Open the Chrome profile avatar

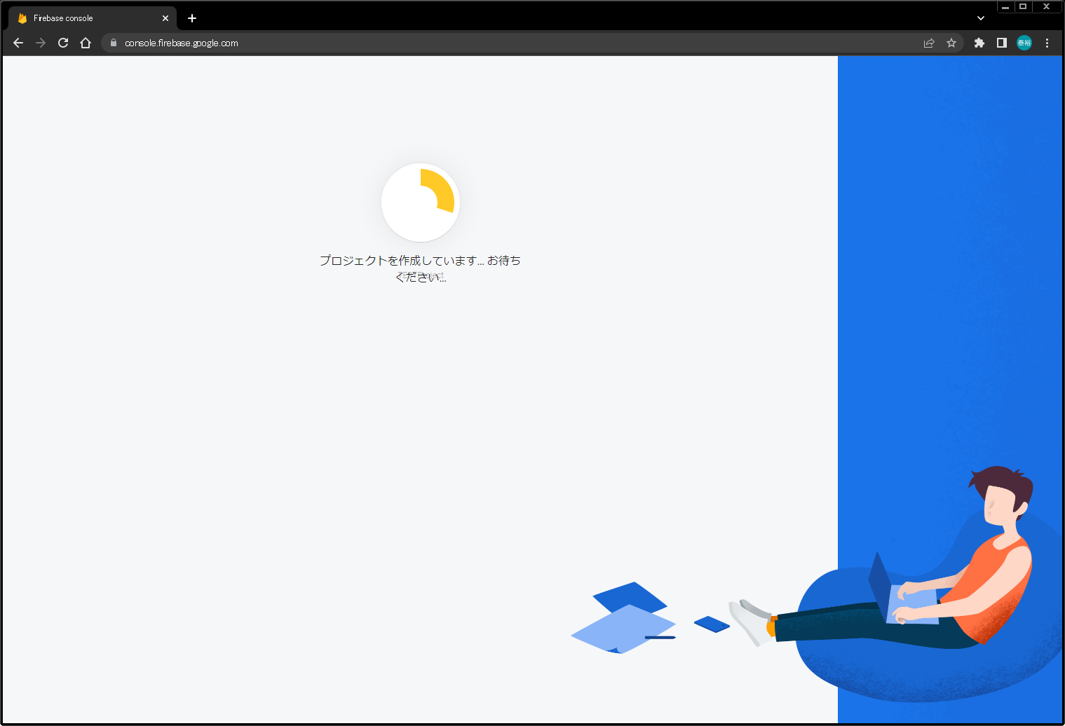pos(1024,43)
